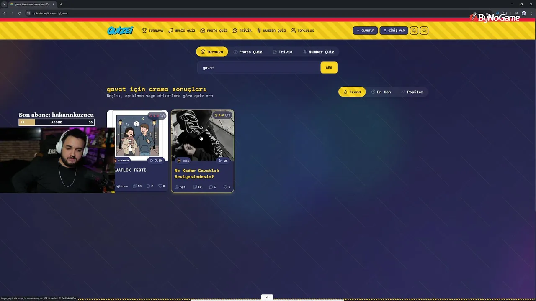This screenshot has width=536, height=301.
Task: Click the Oluştur button
Action: (x=365, y=31)
